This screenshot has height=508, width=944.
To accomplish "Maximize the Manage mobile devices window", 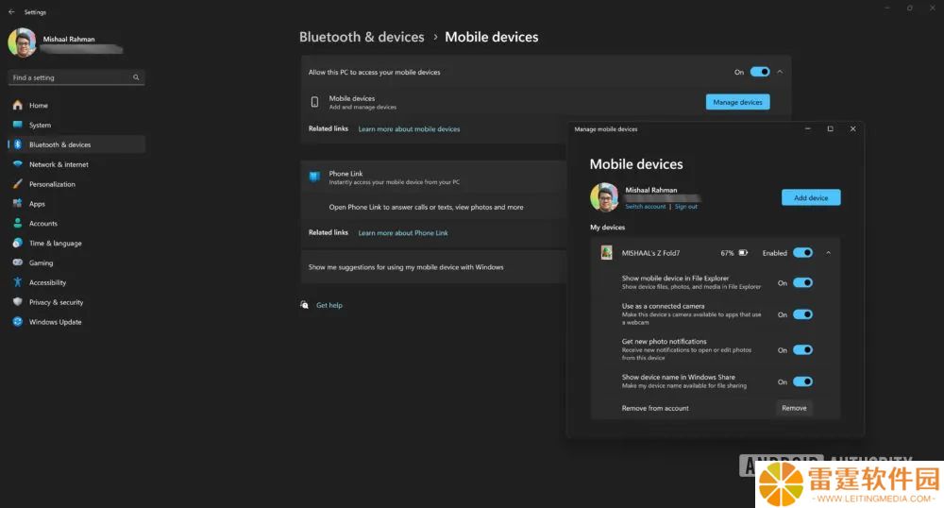I will pos(830,128).
